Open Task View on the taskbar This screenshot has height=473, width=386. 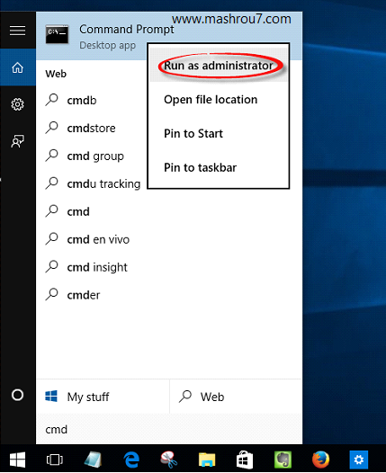pyautogui.click(x=55, y=460)
